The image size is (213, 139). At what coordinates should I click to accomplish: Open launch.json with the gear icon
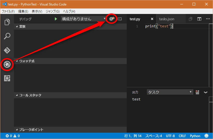[112, 19]
